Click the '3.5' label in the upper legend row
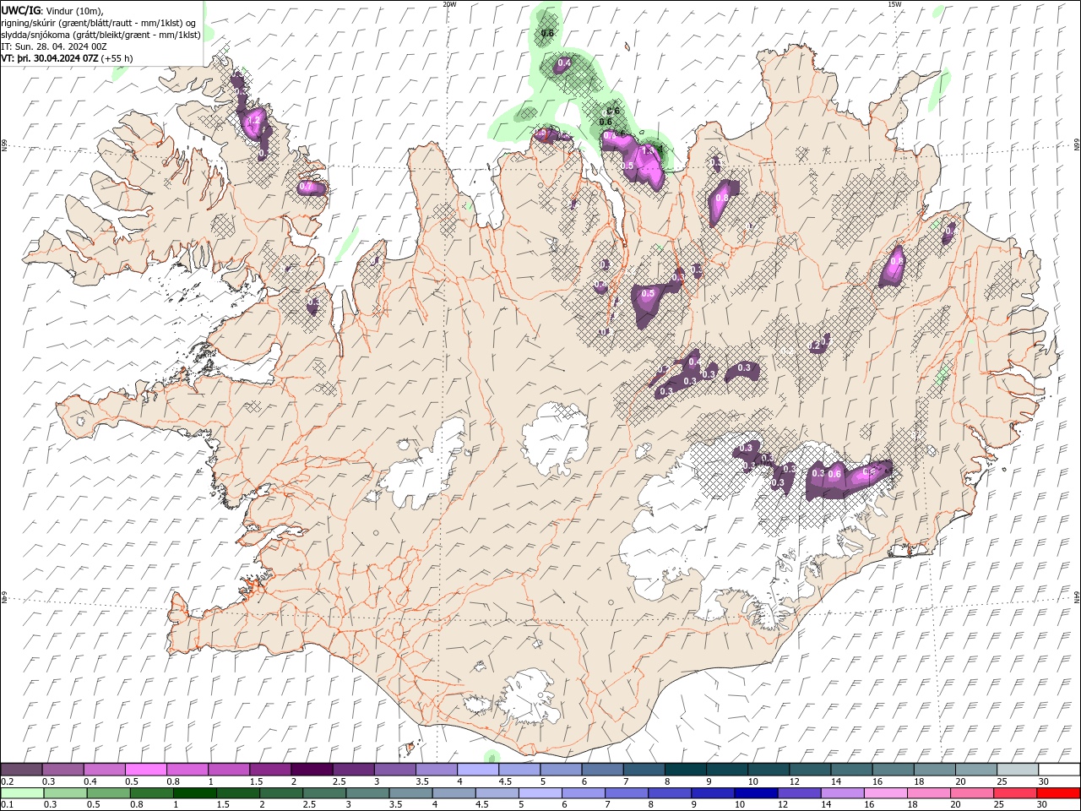This screenshot has width=1081, height=811. coord(421,781)
